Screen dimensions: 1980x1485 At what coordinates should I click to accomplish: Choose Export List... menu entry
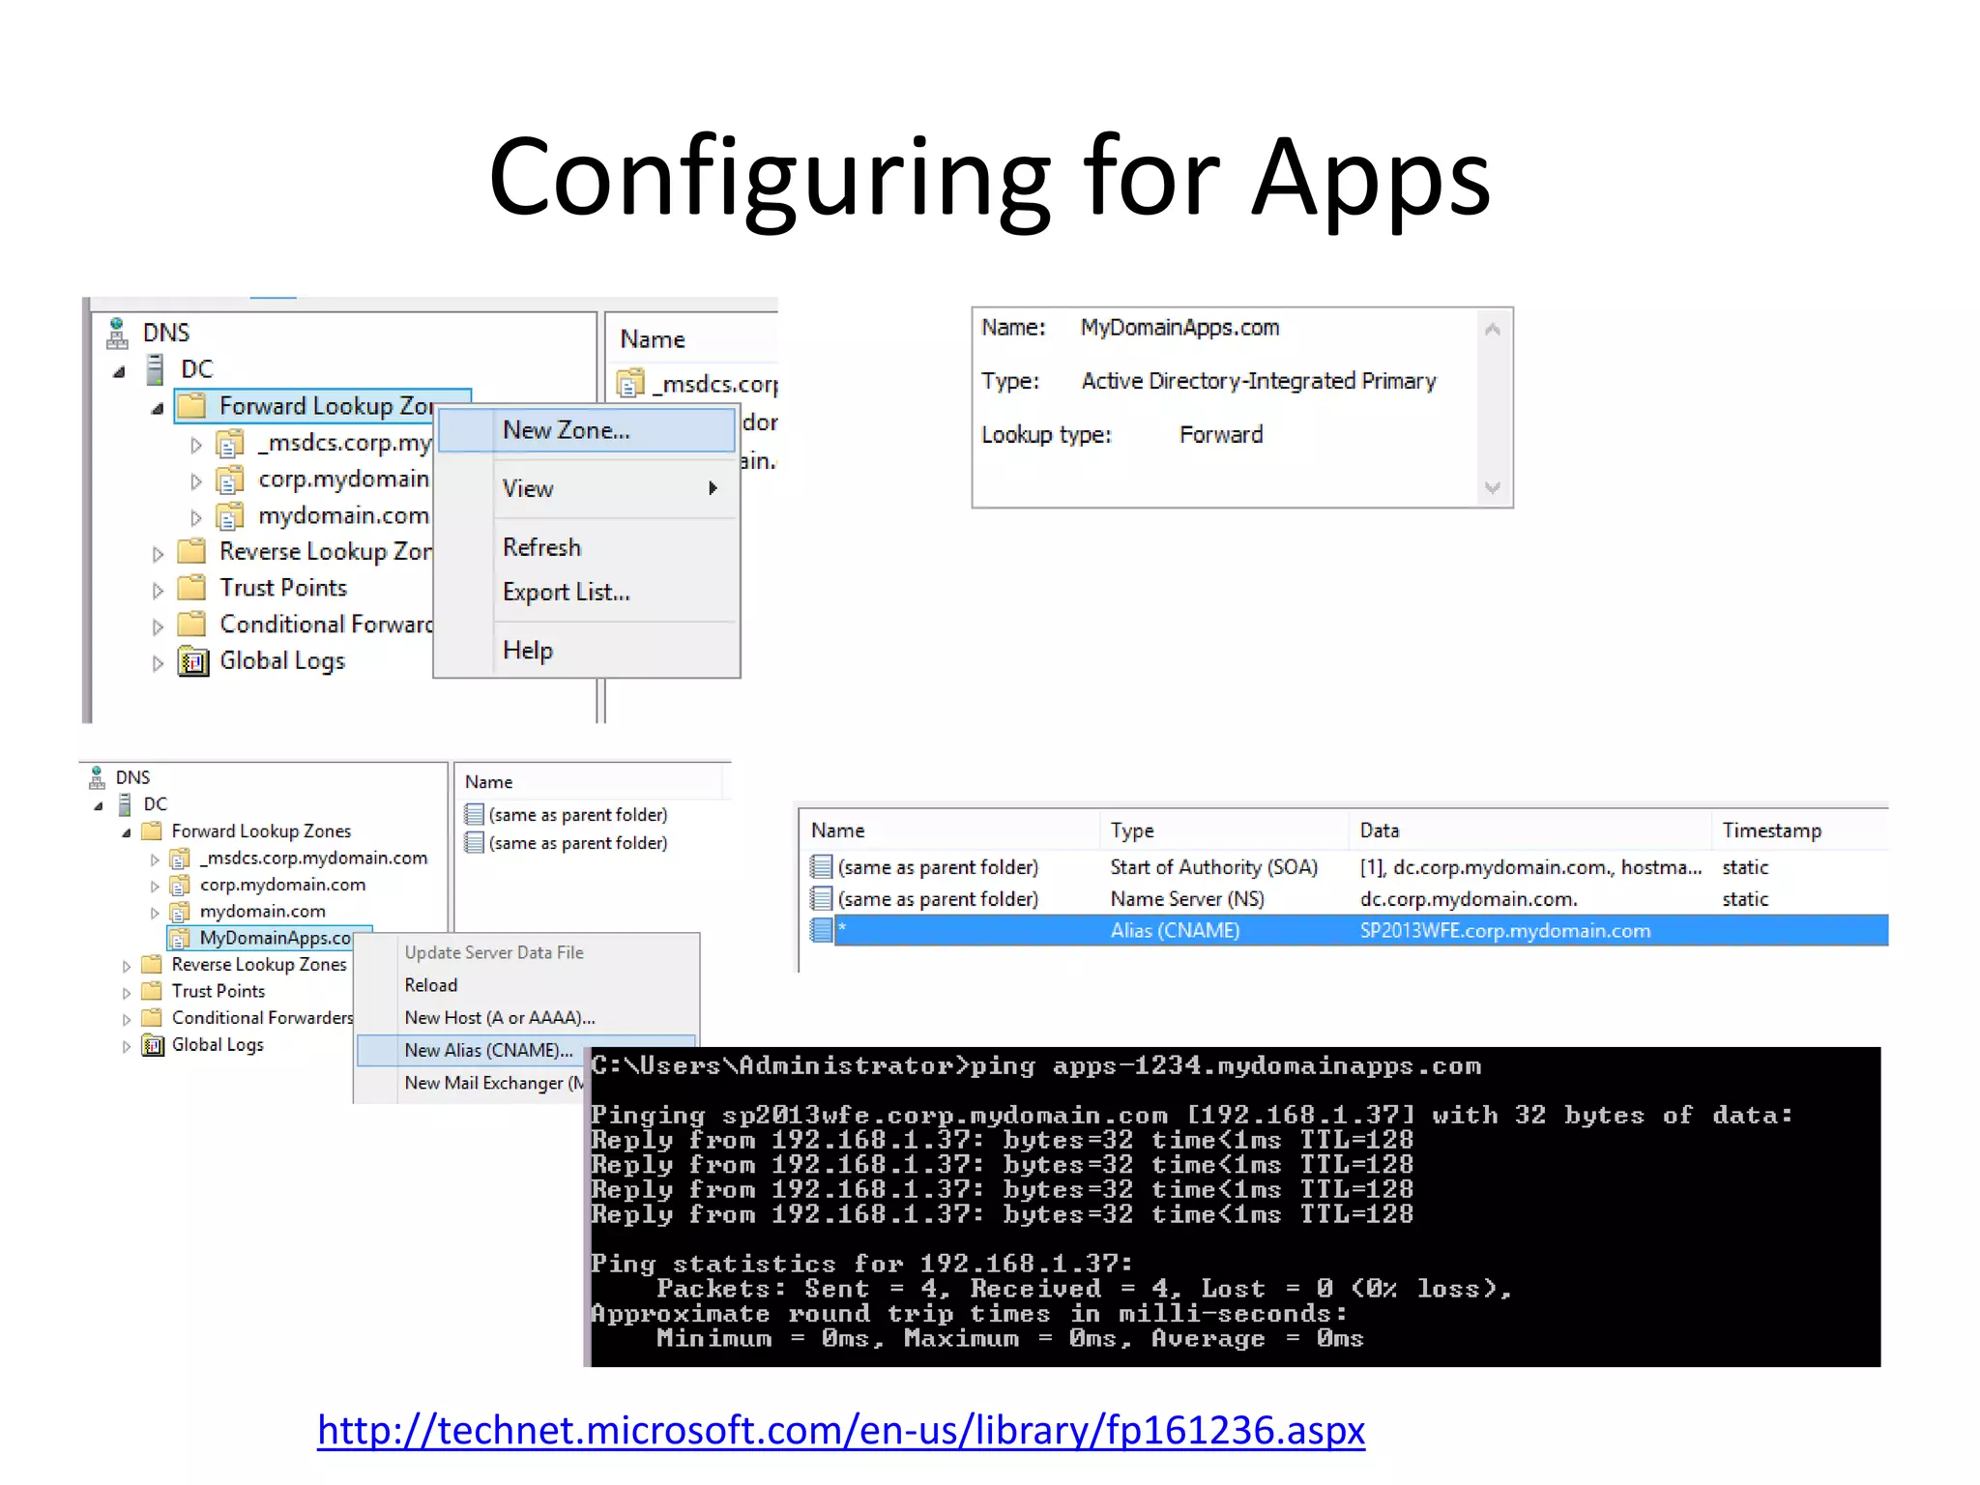pyautogui.click(x=587, y=592)
